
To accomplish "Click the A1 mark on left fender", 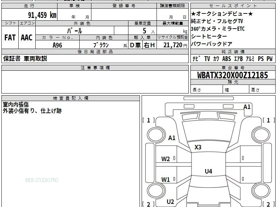I will coord(172,138).
